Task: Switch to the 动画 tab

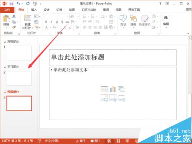Action: pos(72,10)
